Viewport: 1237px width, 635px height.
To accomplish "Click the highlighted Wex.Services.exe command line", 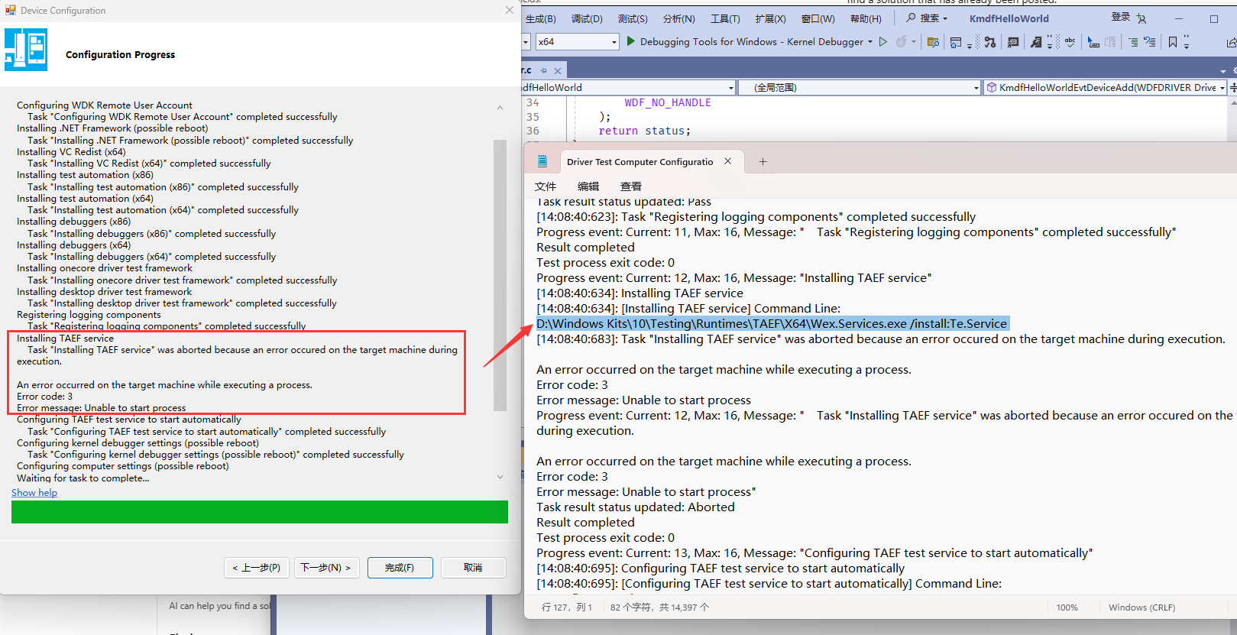I will [x=772, y=324].
